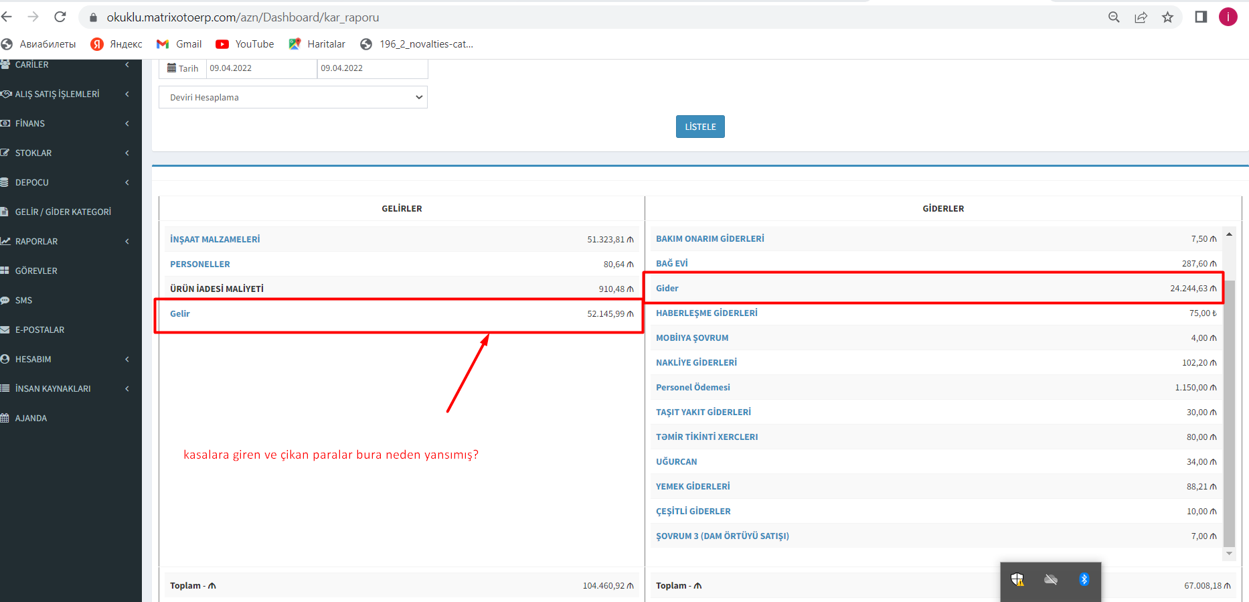Image resolution: width=1249 pixels, height=602 pixels.
Task: Open the Gmail bookmark
Action: (x=179, y=44)
